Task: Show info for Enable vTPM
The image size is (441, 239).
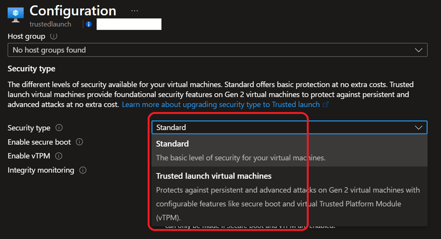Action: coord(59,156)
